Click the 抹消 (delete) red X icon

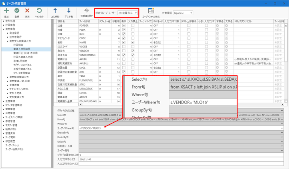(x=28, y=10)
